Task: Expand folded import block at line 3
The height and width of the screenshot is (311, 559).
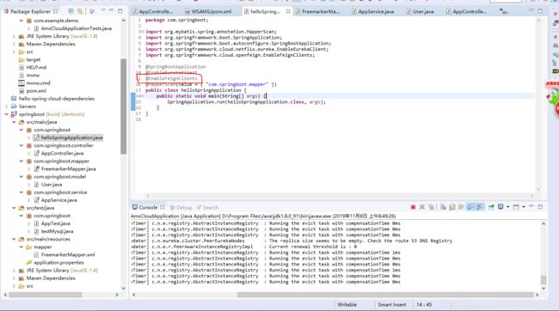Action: click(142, 32)
